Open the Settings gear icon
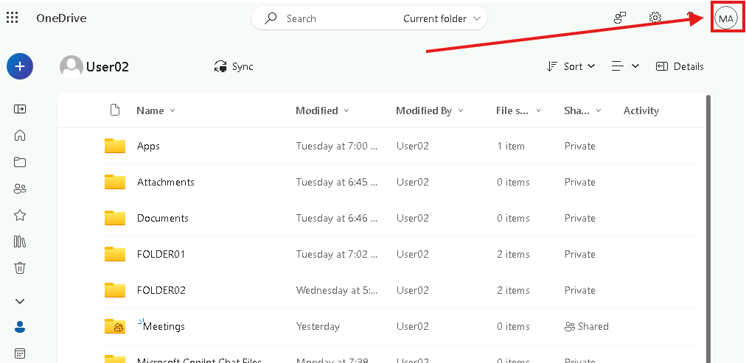Viewport: 746px width, 363px height. [655, 18]
